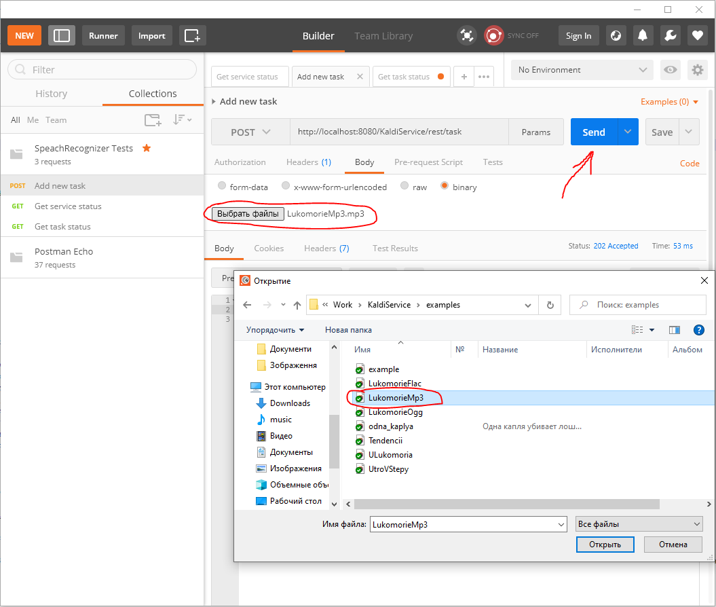Change the view mode icon in dialog

point(637,330)
